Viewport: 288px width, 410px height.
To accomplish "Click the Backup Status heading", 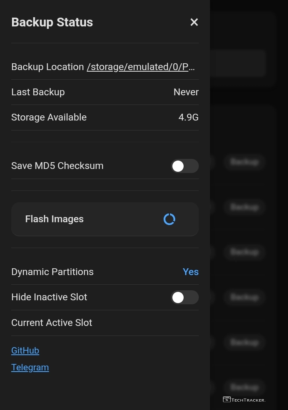I will tap(52, 22).
